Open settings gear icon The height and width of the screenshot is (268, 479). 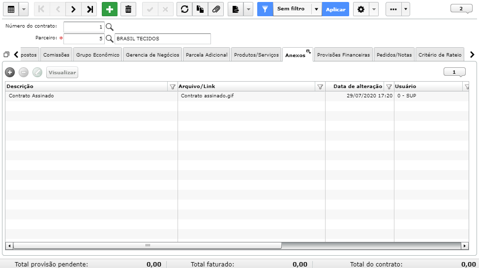361,9
